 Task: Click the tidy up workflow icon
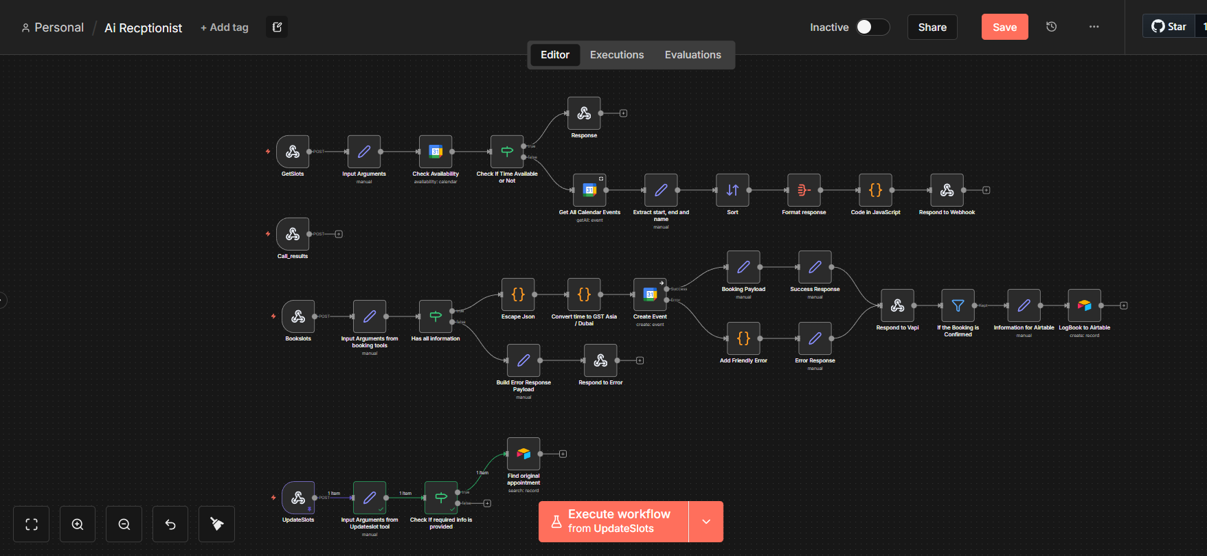(216, 524)
